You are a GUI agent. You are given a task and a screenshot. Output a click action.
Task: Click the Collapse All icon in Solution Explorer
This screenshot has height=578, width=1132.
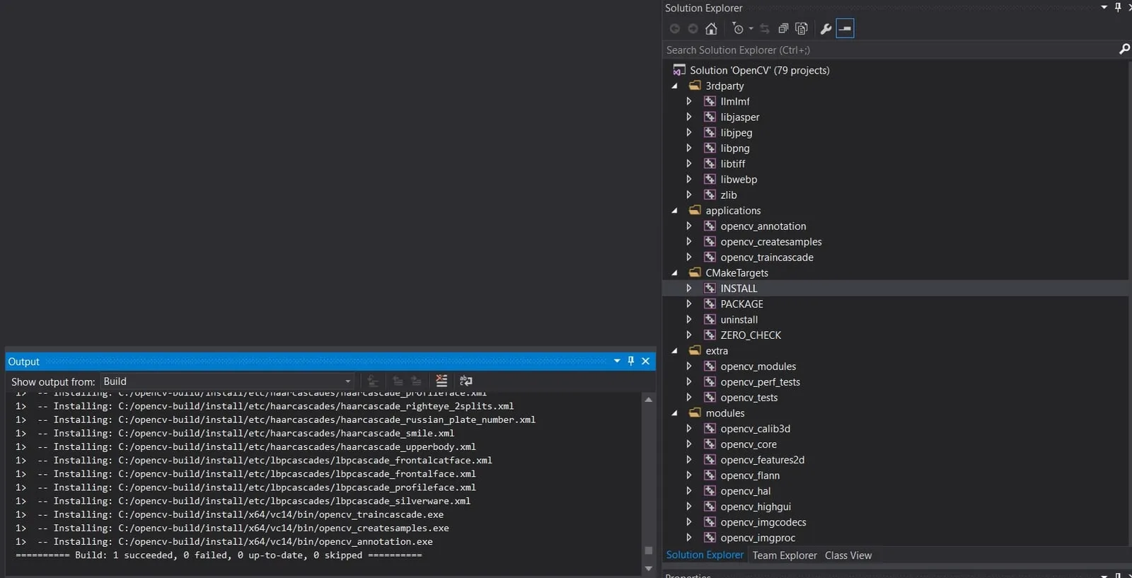pyautogui.click(x=783, y=28)
